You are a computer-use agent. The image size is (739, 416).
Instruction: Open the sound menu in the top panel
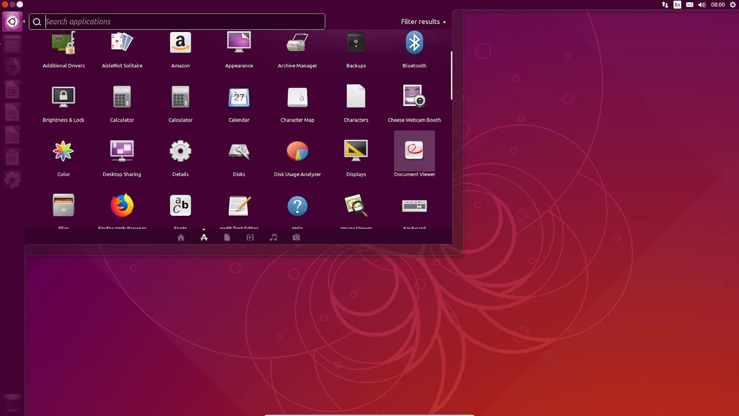(702, 5)
